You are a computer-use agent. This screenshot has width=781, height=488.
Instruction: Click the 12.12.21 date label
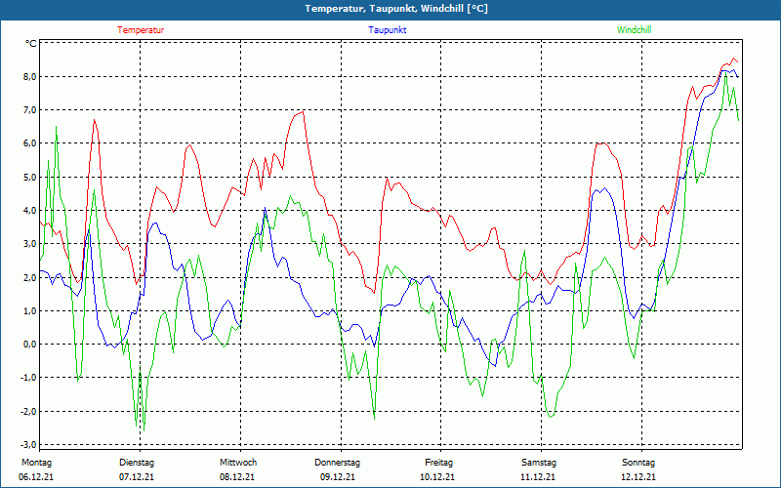(x=638, y=477)
